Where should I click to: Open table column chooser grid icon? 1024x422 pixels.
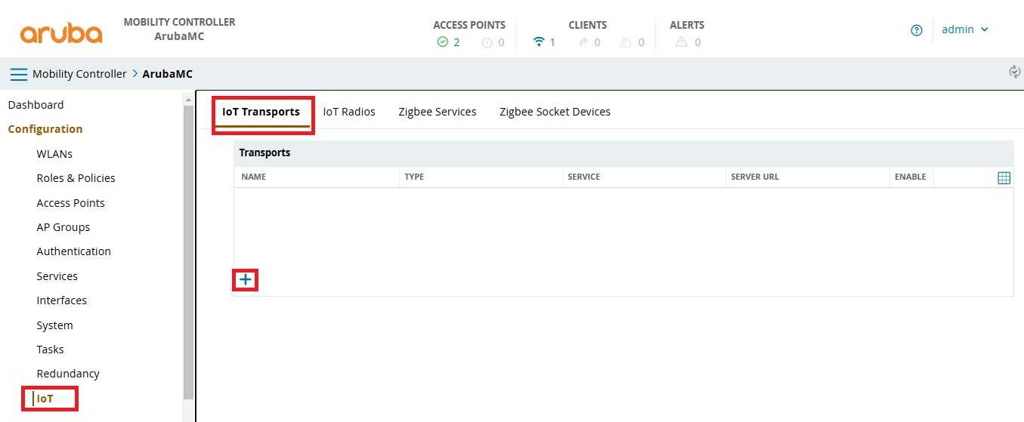coord(1004,177)
